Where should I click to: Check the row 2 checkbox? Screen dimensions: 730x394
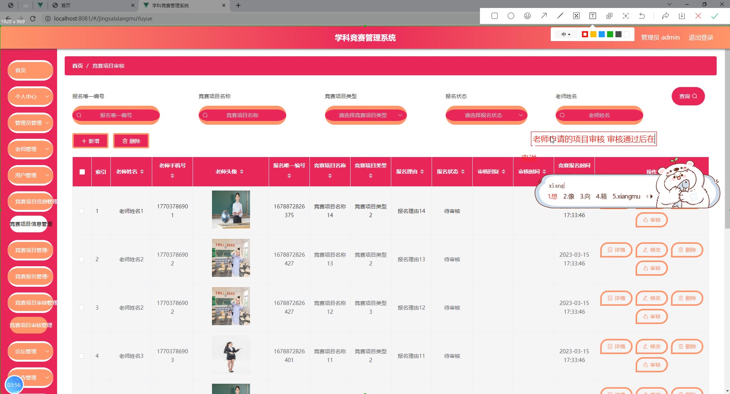[81, 259]
